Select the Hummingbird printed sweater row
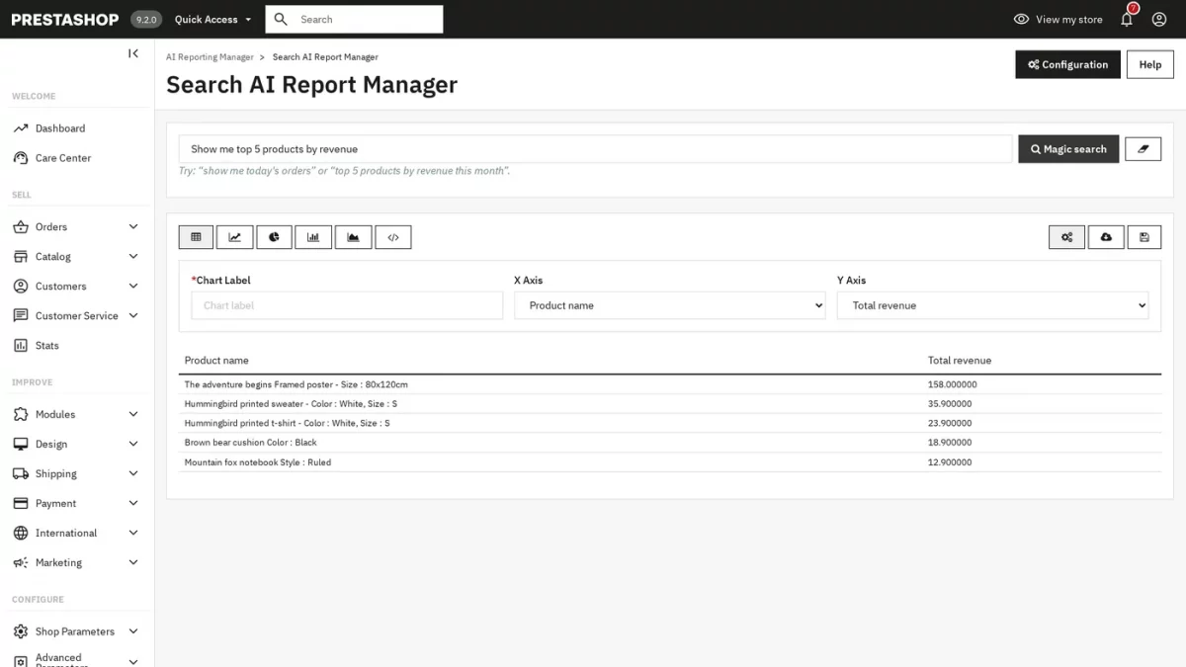 click(x=670, y=404)
